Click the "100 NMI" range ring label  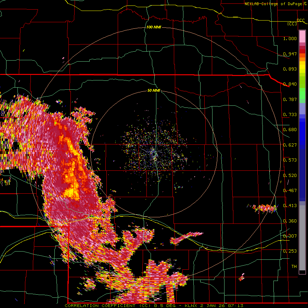click(154, 27)
